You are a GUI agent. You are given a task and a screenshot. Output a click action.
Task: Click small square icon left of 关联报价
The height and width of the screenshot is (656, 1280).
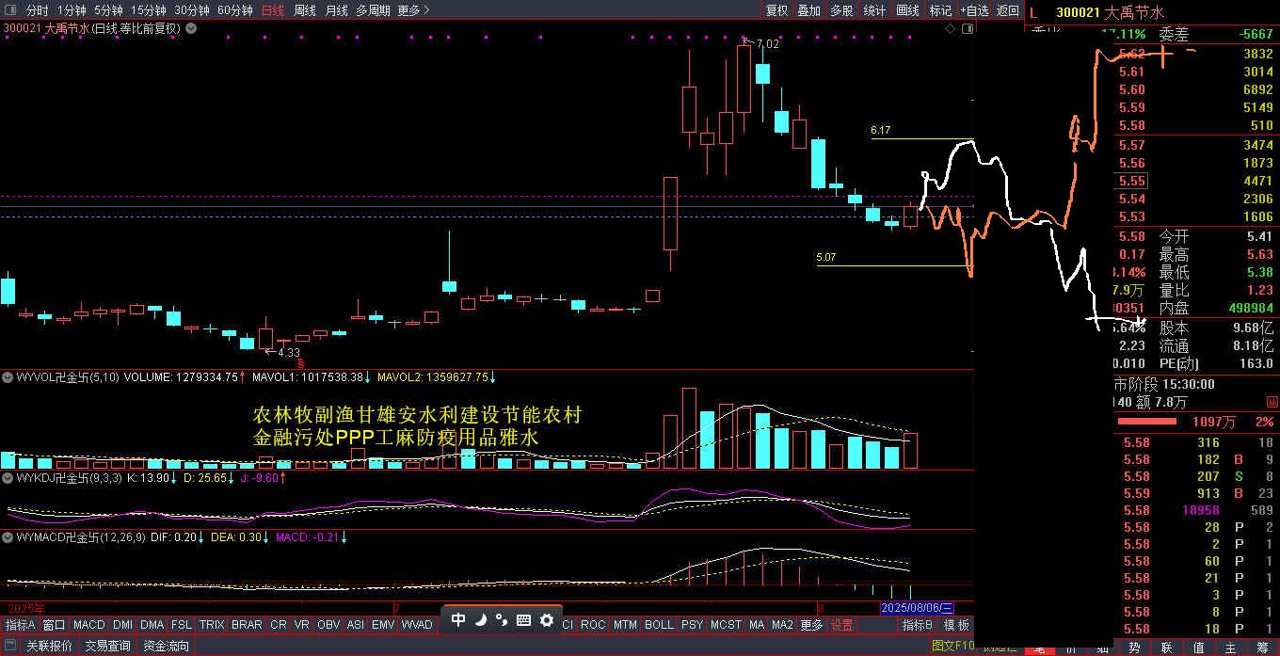pos(10,646)
